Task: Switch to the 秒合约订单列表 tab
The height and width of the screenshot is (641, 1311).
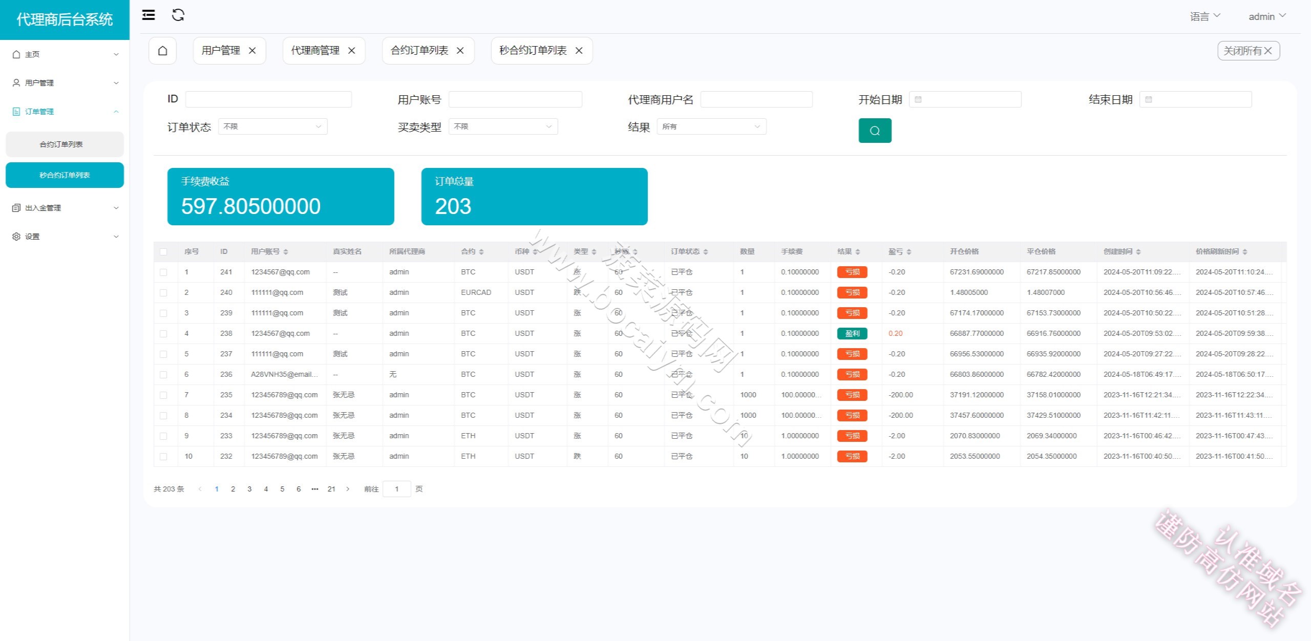Action: 533,51
